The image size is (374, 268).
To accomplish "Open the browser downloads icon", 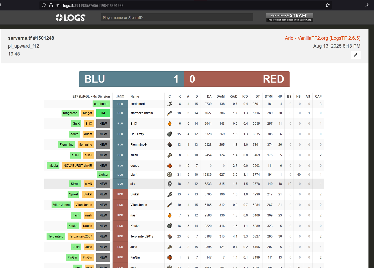I will (x=367, y=5).
